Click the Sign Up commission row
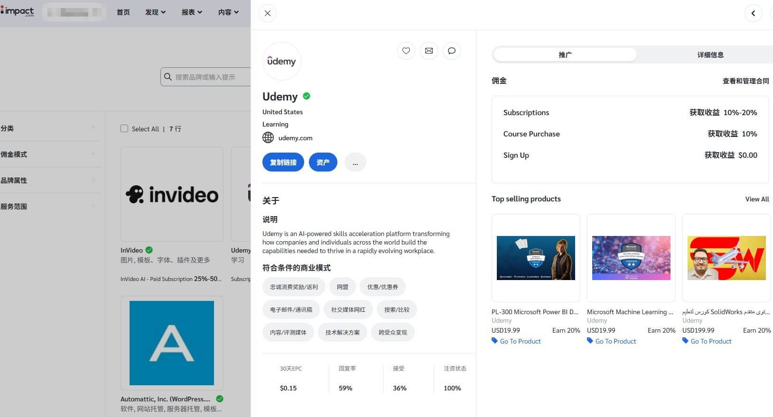 pyautogui.click(x=630, y=155)
